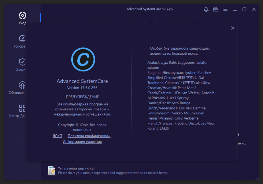Screen dimensions: 263x184
Task: Select the Обновление sidebar tab
Action: pos(17,88)
